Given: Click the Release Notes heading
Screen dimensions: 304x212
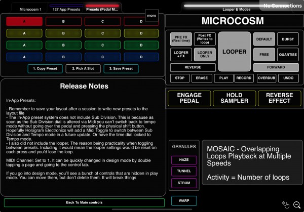Looking at the screenshot, I should tap(84, 86).
